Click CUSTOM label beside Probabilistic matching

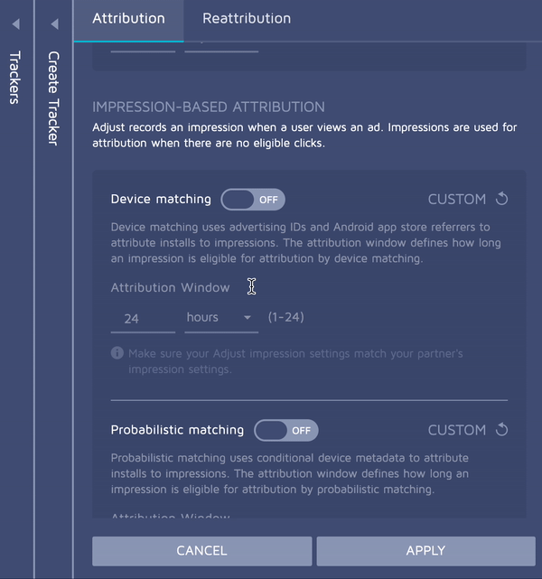[x=457, y=430]
